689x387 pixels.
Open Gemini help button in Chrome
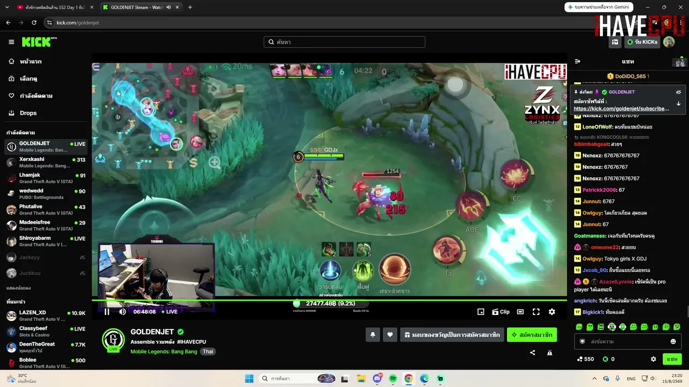pyautogui.click(x=599, y=7)
